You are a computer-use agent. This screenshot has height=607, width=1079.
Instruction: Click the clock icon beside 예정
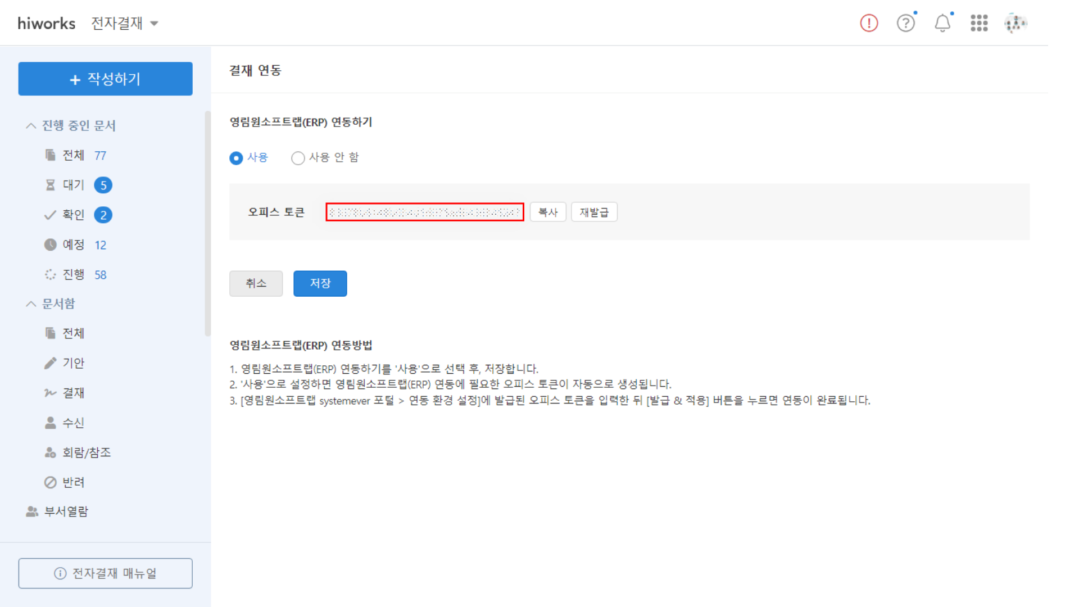click(51, 244)
